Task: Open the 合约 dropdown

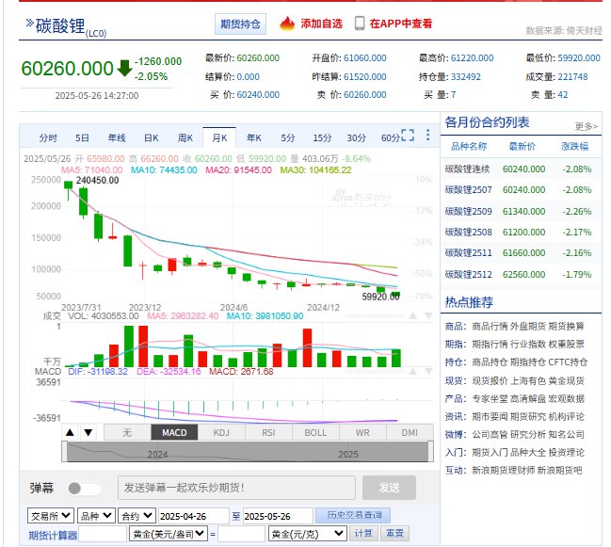Action: 137,516
